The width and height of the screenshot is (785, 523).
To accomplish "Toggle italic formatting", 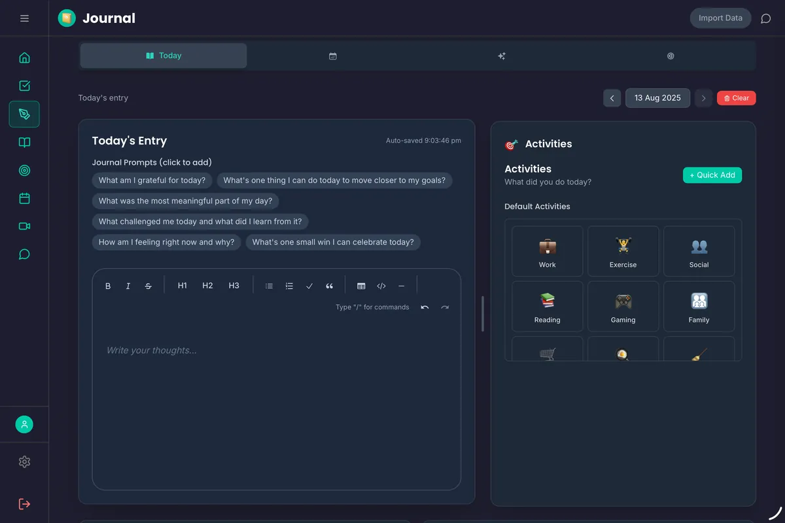I will pyautogui.click(x=128, y=286).
